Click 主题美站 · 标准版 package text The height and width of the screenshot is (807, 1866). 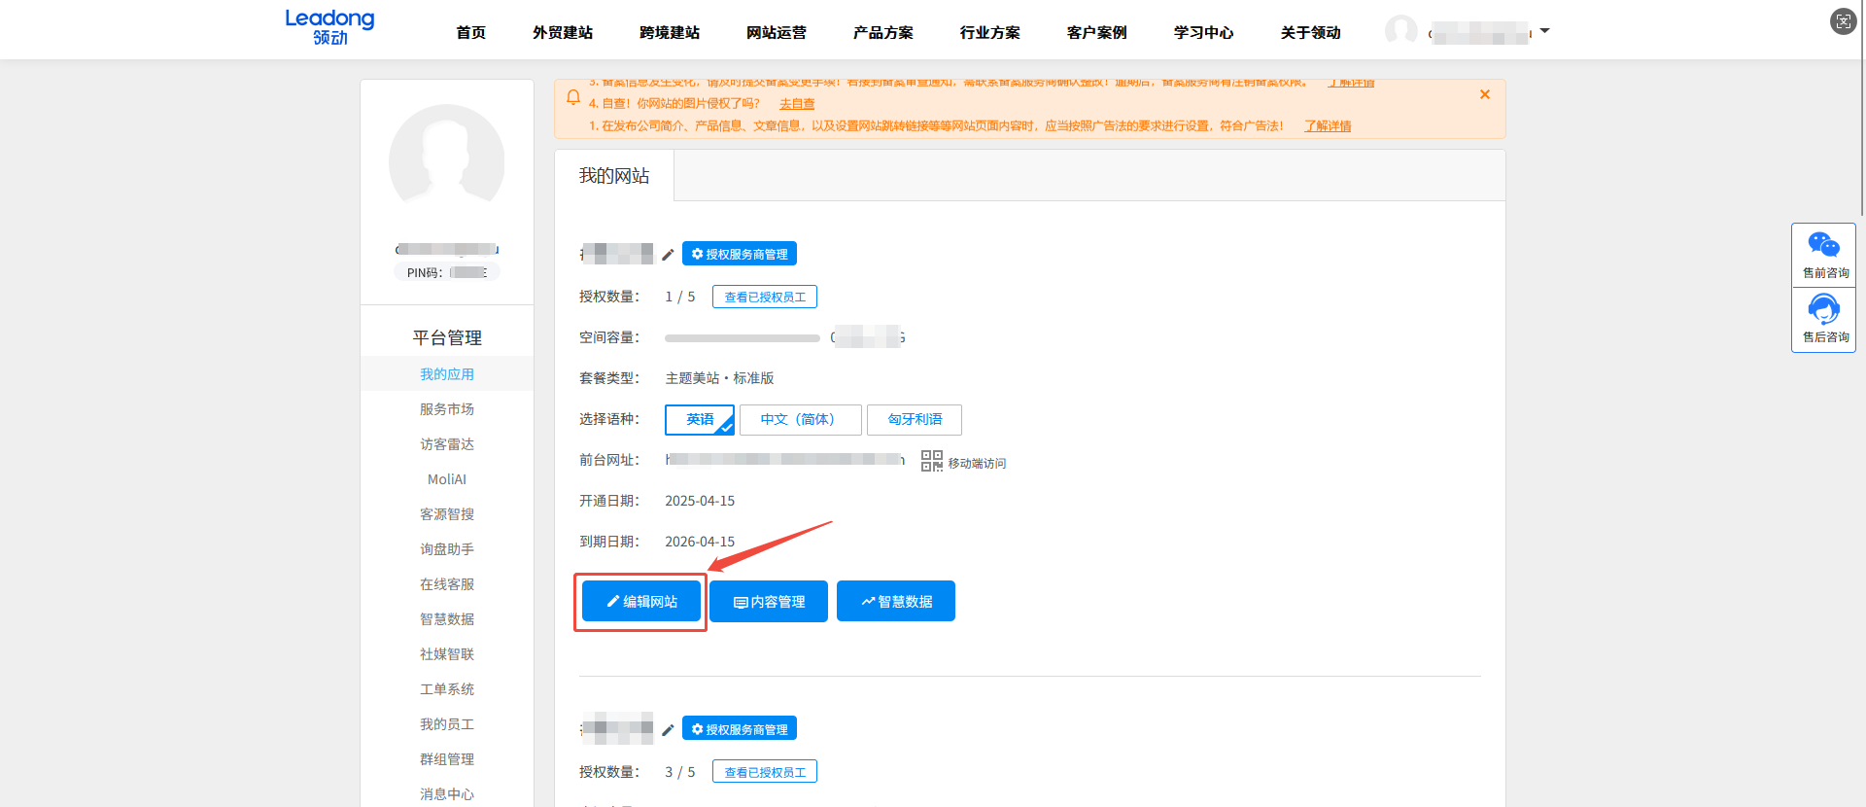pos(720,378)
